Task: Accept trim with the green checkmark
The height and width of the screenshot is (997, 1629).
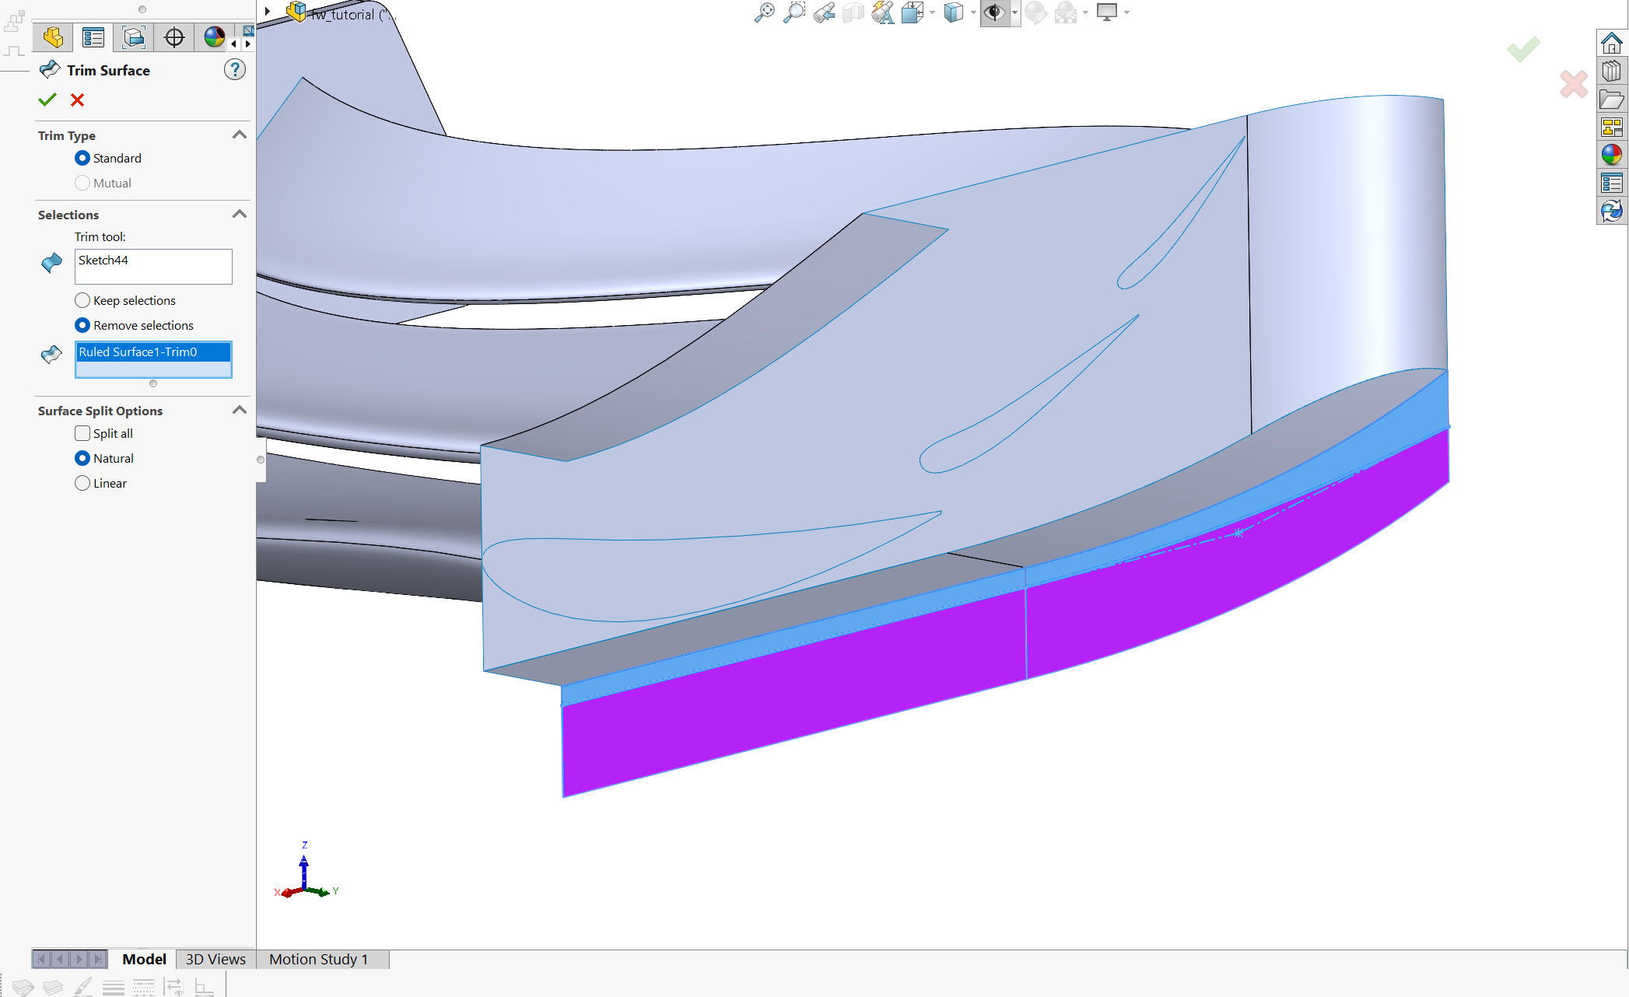Action: pos(47,100)
